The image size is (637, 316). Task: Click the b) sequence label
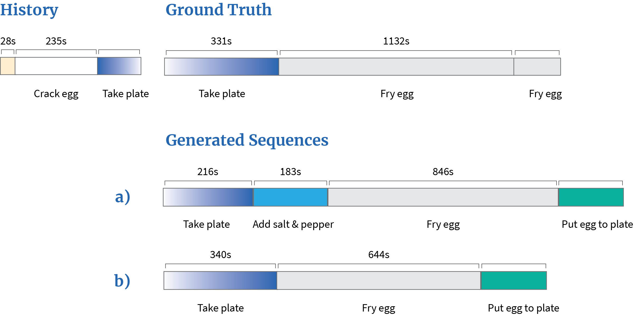[x=122, y=280]
